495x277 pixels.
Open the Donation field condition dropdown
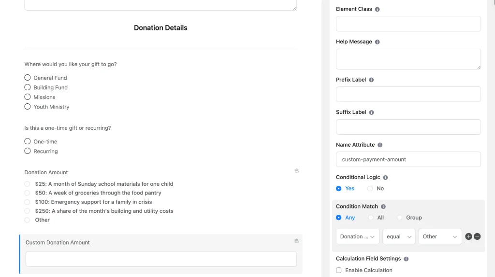coord(357,236)
